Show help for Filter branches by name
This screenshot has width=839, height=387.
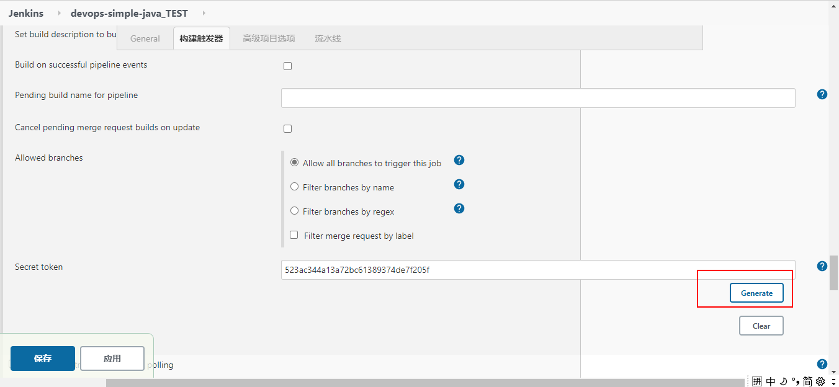point(459,184)
